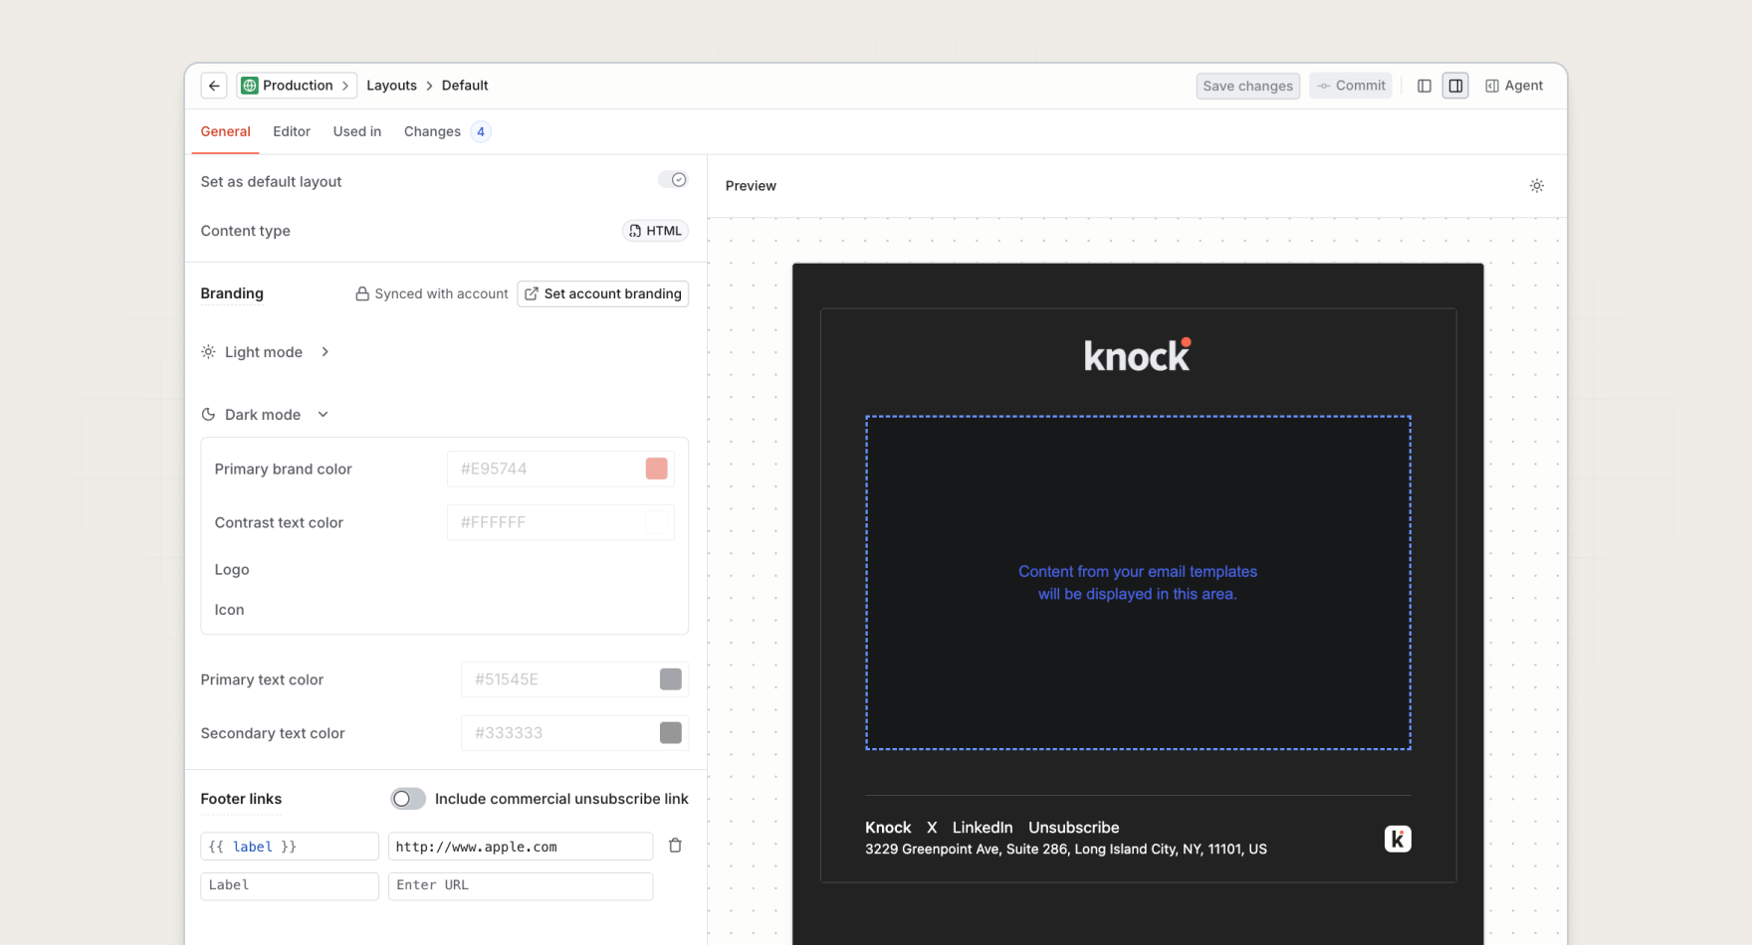Click the empty Enter URL input field
This screenshot has height=945, width=1752.
click(520, 885)
